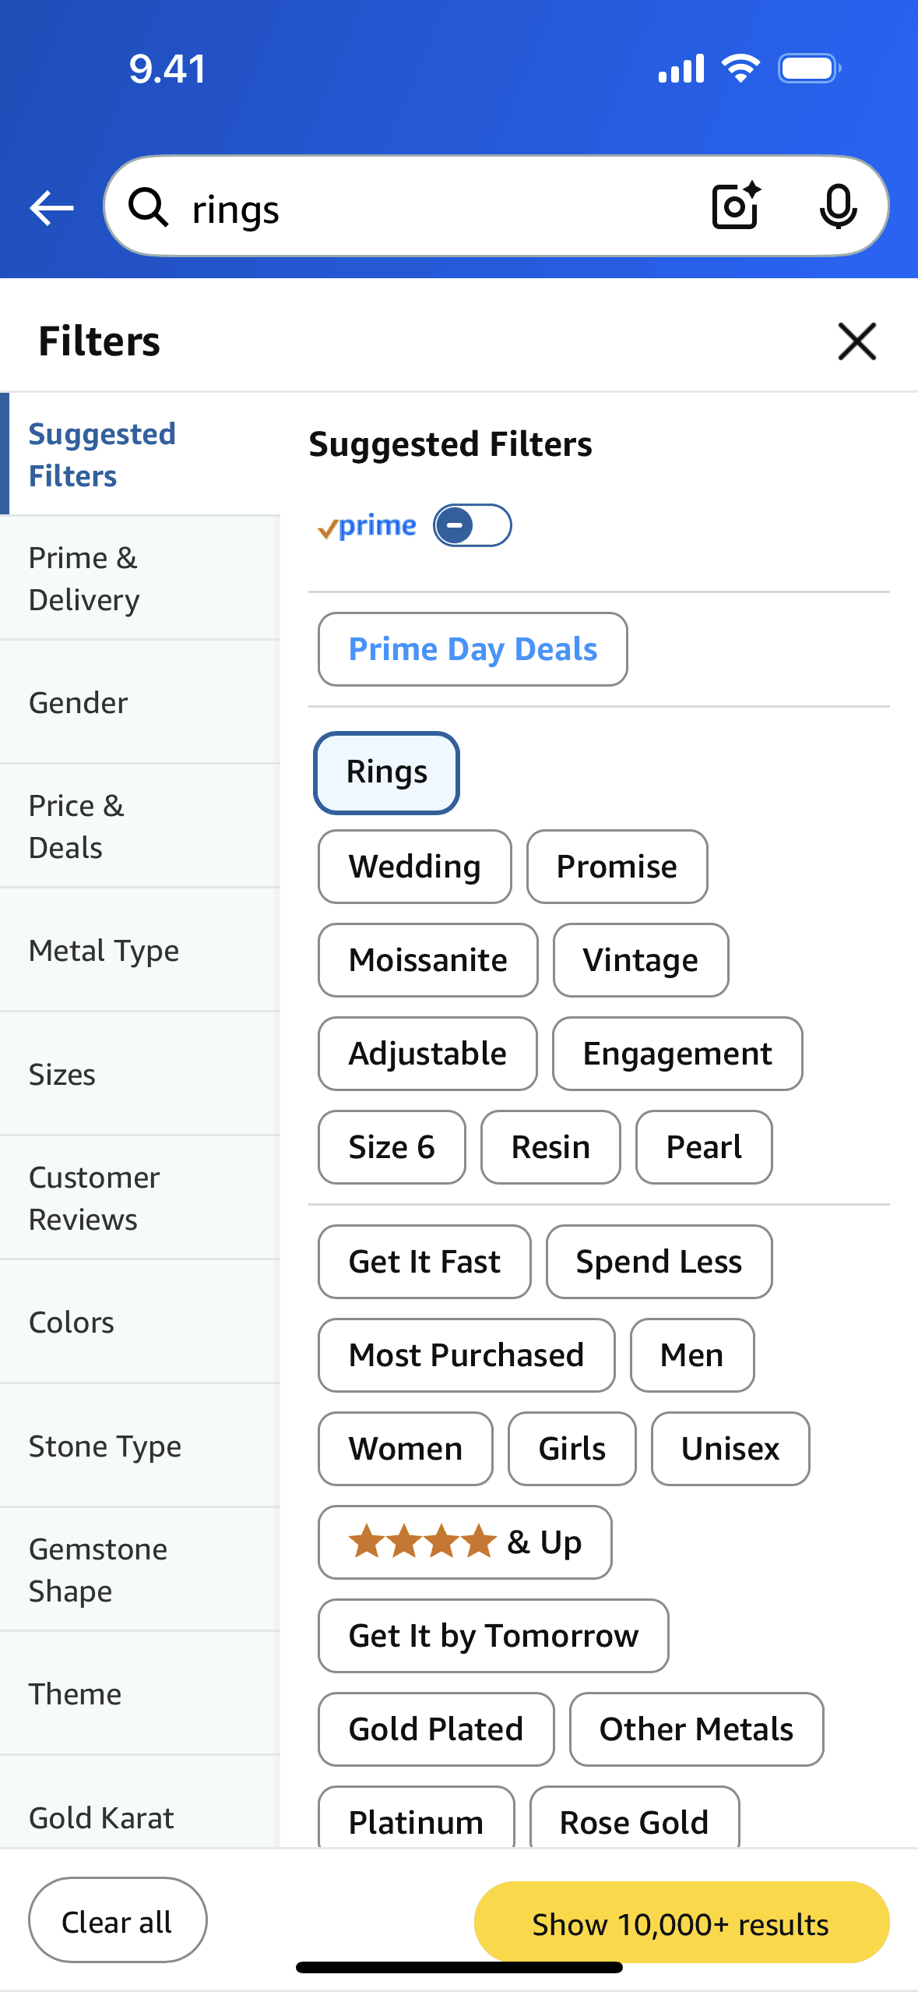918x1992 pixels.
Task: Switch to the Metal Type category
Action: click(140, 951)
